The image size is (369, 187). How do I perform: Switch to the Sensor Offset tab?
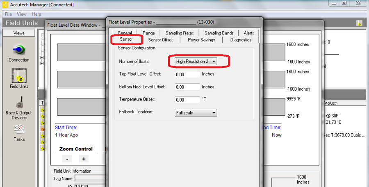160,40
